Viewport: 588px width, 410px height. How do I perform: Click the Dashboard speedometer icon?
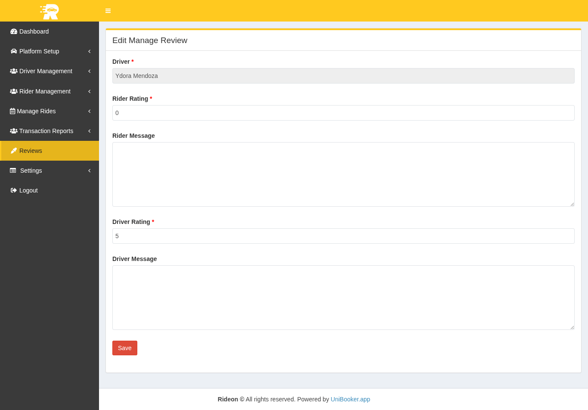14,31
